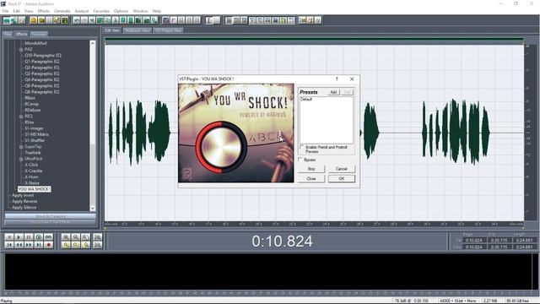Open the File menu
Viewport: 540px width, 304px height.
6,11
